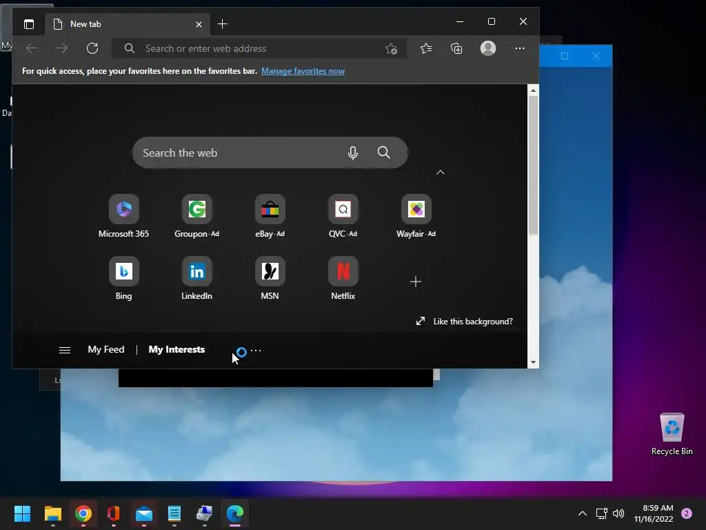Click the browser Forward arrow
706x530 pixels.
(62, 48)
